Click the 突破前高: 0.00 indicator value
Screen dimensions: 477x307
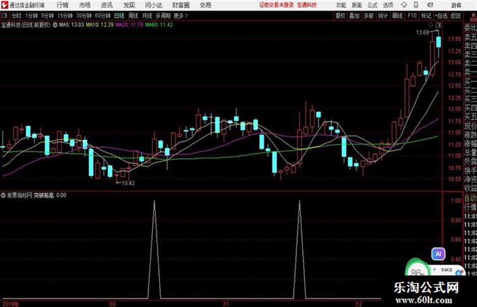coord(50,196)
